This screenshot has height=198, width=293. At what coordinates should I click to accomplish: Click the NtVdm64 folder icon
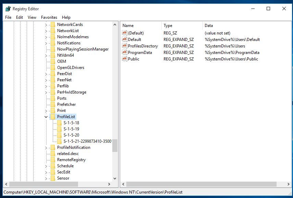(53, 55)
